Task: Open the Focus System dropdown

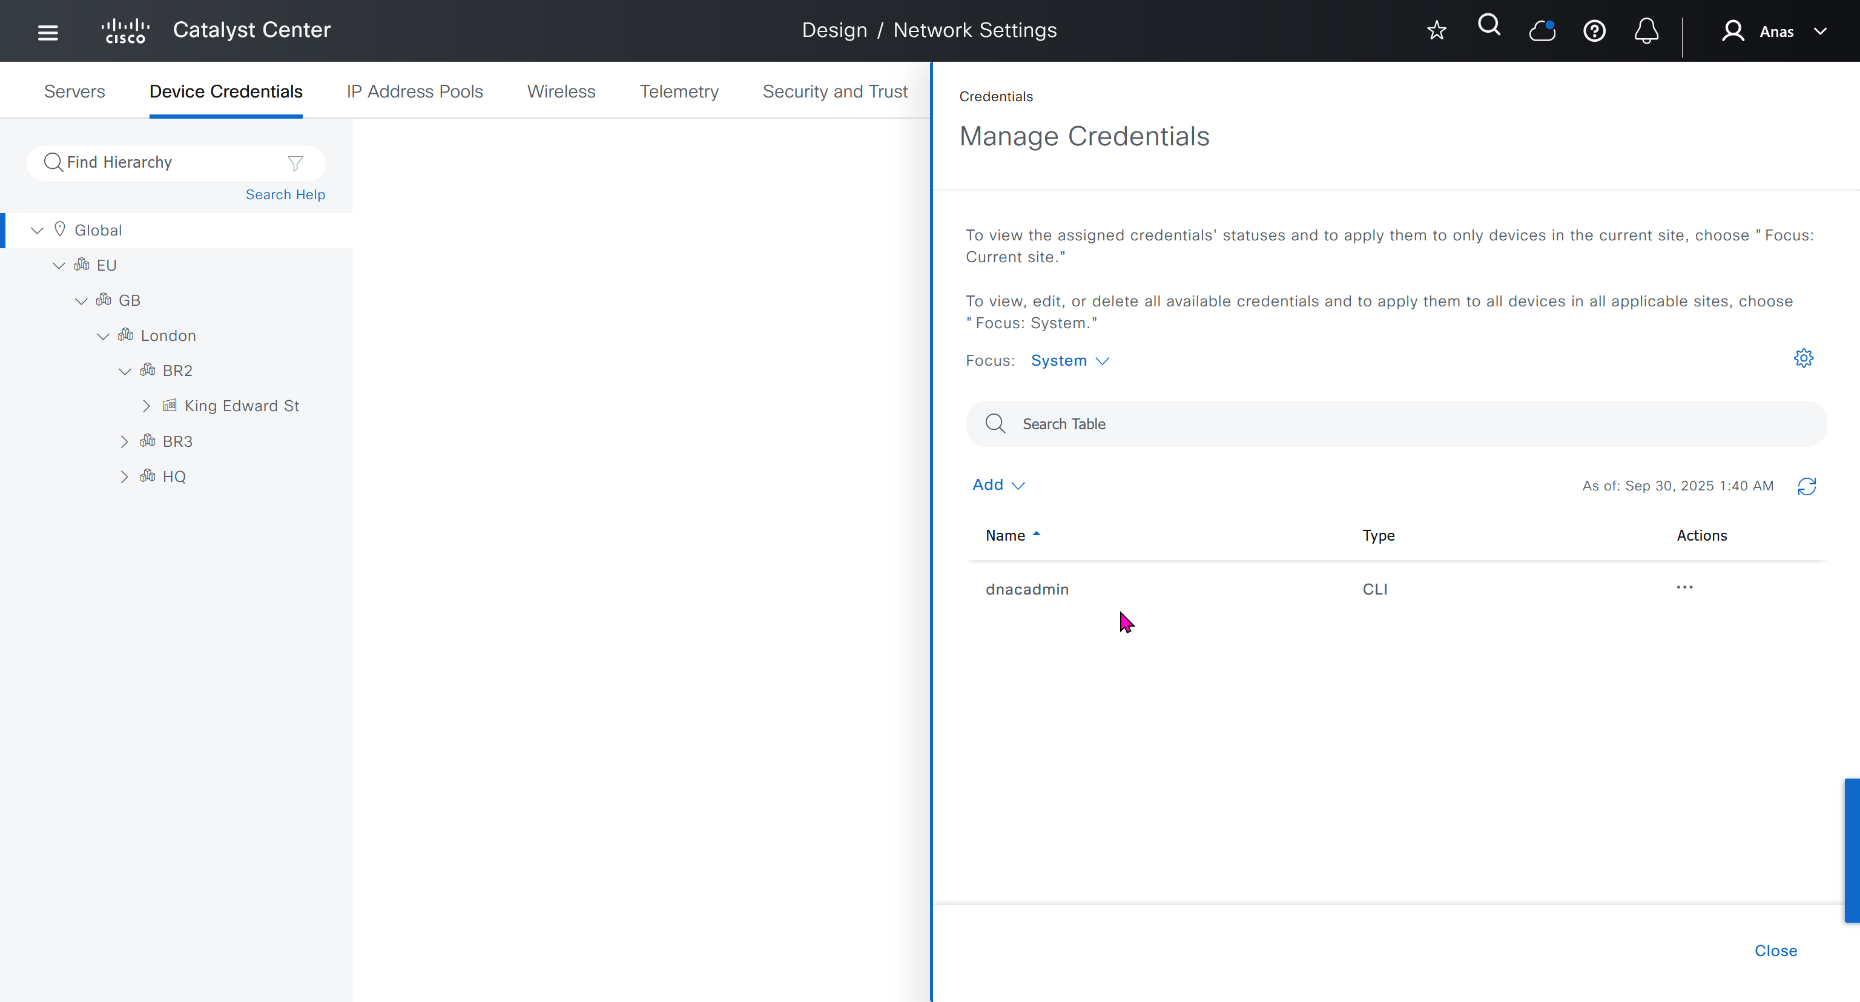Action: [x=1069, y=360]
